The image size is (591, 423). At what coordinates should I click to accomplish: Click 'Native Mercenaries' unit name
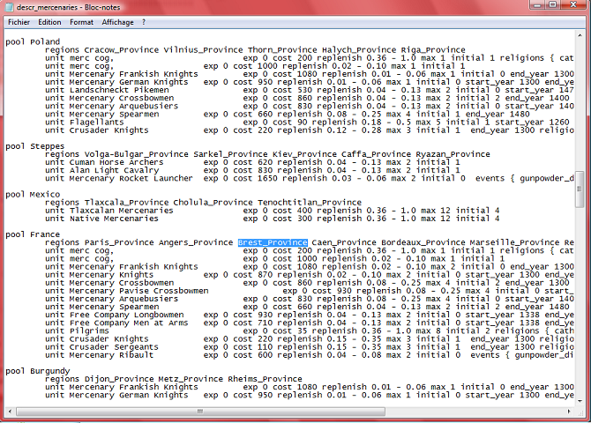114,219
